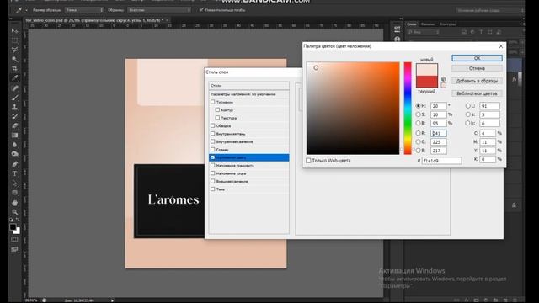The width and height of the screenshot is (539, 303).
Task: Open the Properties panel icon in the dock
Action: click(397, 29)
